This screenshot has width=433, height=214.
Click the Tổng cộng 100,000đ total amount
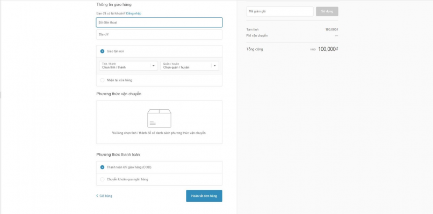point(328,49)
